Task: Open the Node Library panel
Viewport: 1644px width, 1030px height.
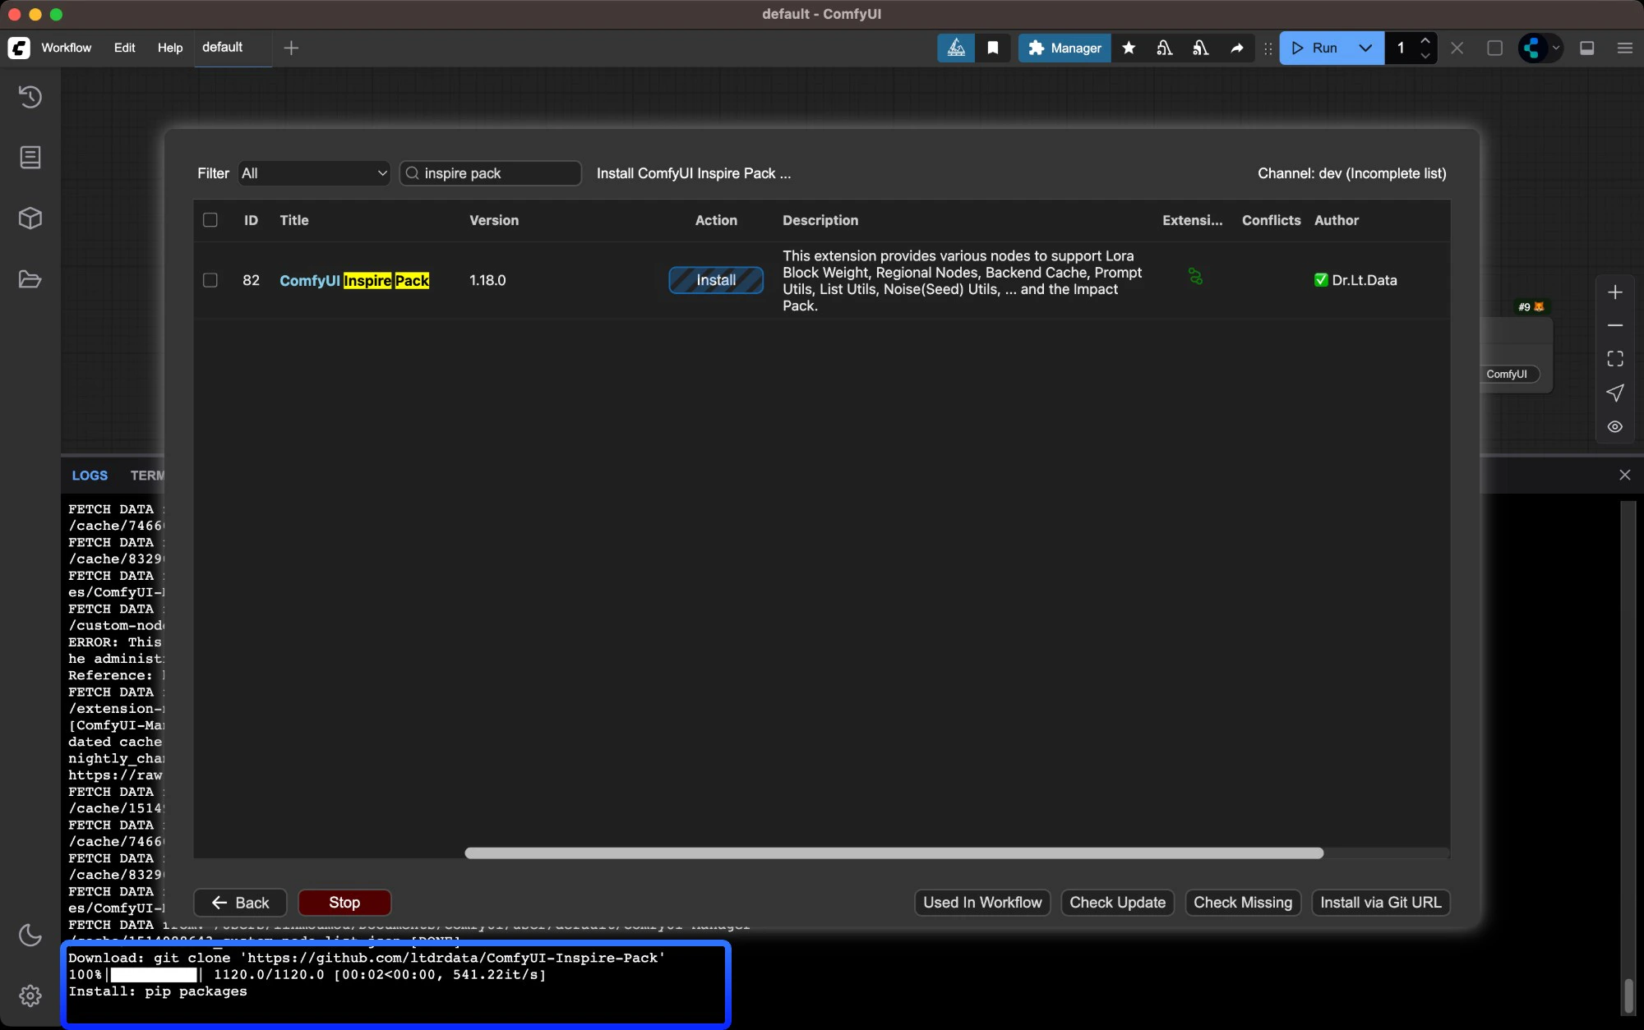Action: click(30, 157)
